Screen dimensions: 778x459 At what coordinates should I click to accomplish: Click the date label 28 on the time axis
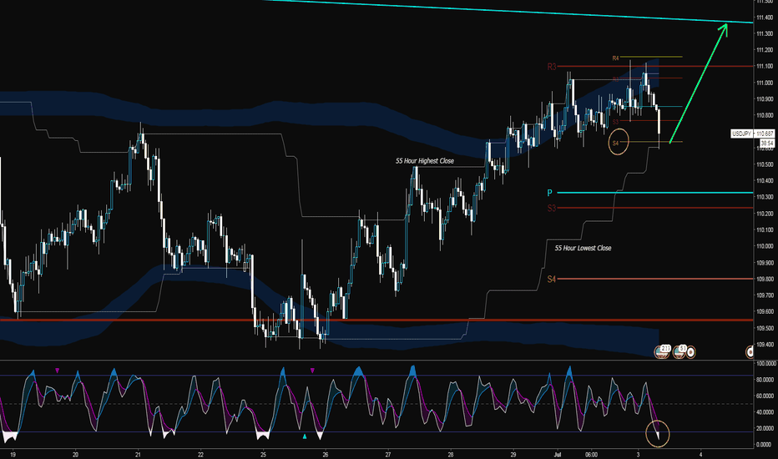[451, 454]
